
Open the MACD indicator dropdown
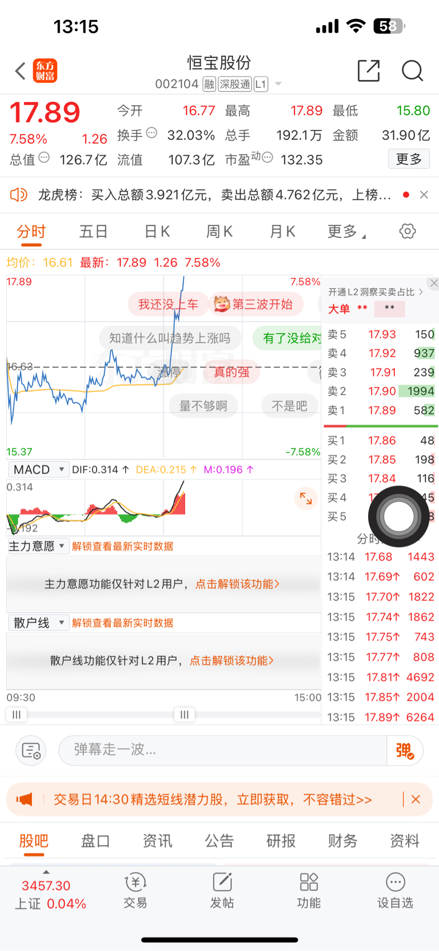click(x=38, y=470)
